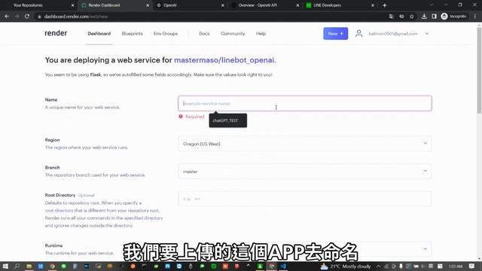Open the Dashboard nav item
Viewport: 482px width, 271px height.
[99, 33]
